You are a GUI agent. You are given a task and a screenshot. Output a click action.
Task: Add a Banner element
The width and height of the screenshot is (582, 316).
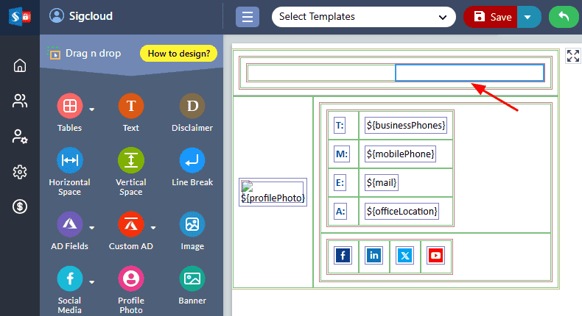click(x=192, y=279)
